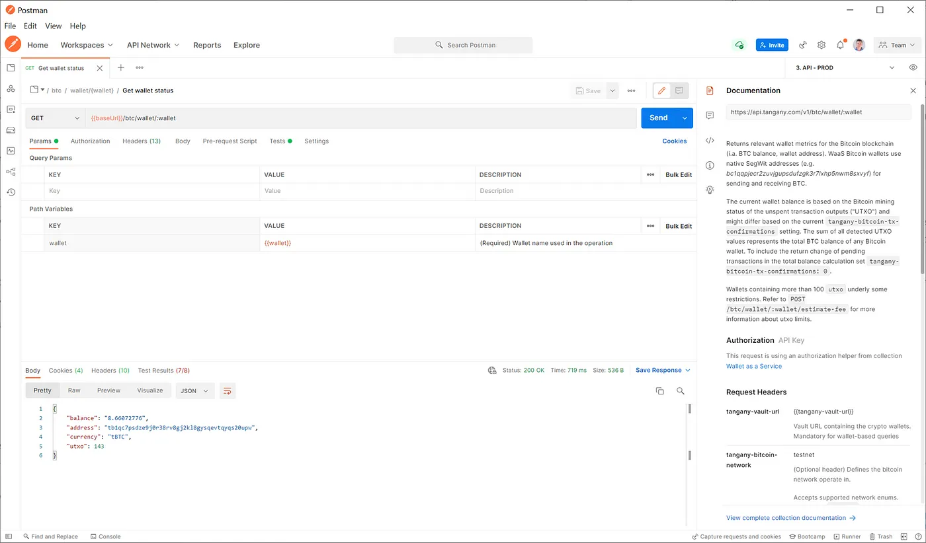This screenshot has width=926, height=543.
Task: Open the API Network dropdown
Action: point(153,45)
